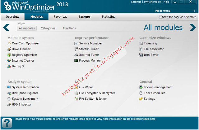Open File Wiper module

pos(86,87)
